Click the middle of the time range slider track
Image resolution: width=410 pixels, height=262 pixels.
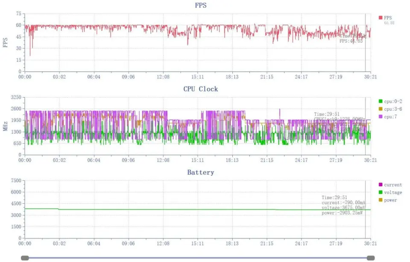pyautogui.click(x=198, y=258)
